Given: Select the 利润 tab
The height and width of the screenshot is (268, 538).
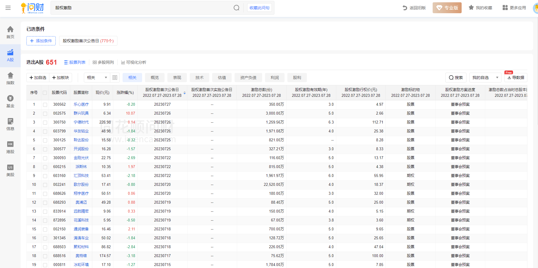Looking at the screenshot, I should coord(275,78).
